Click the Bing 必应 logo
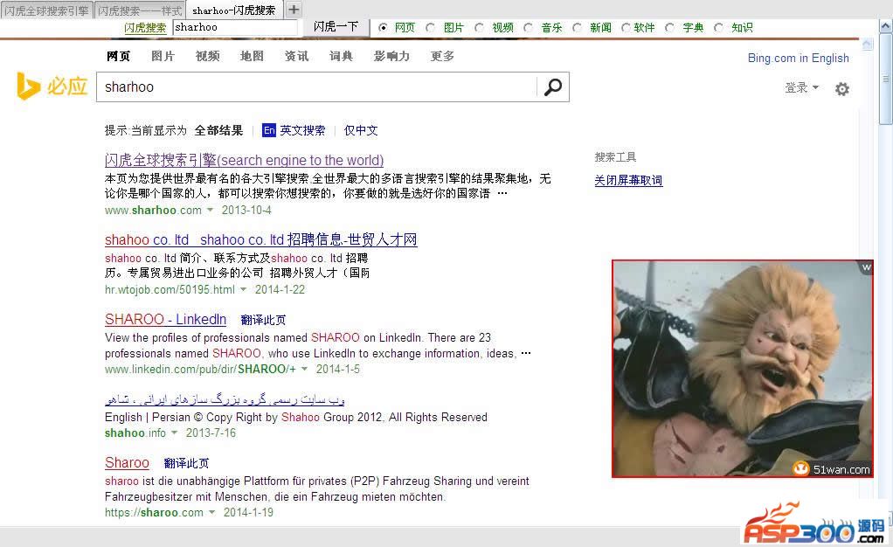893x547 pixels. [x=52, y=87]
